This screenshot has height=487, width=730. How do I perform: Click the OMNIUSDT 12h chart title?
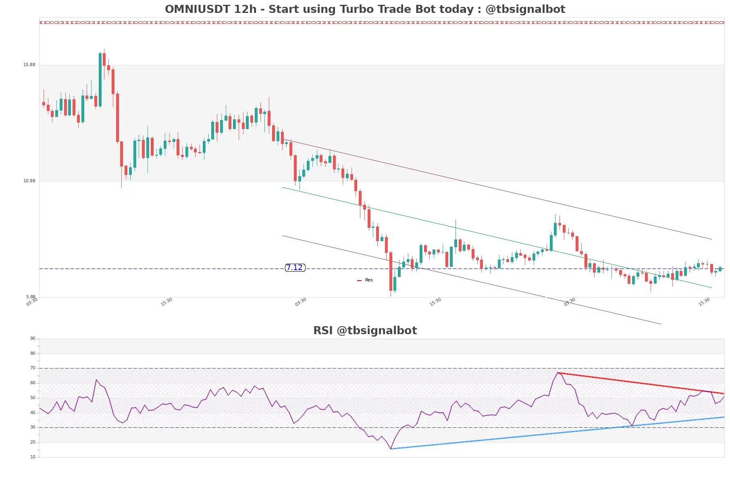[x=365, y=9]
